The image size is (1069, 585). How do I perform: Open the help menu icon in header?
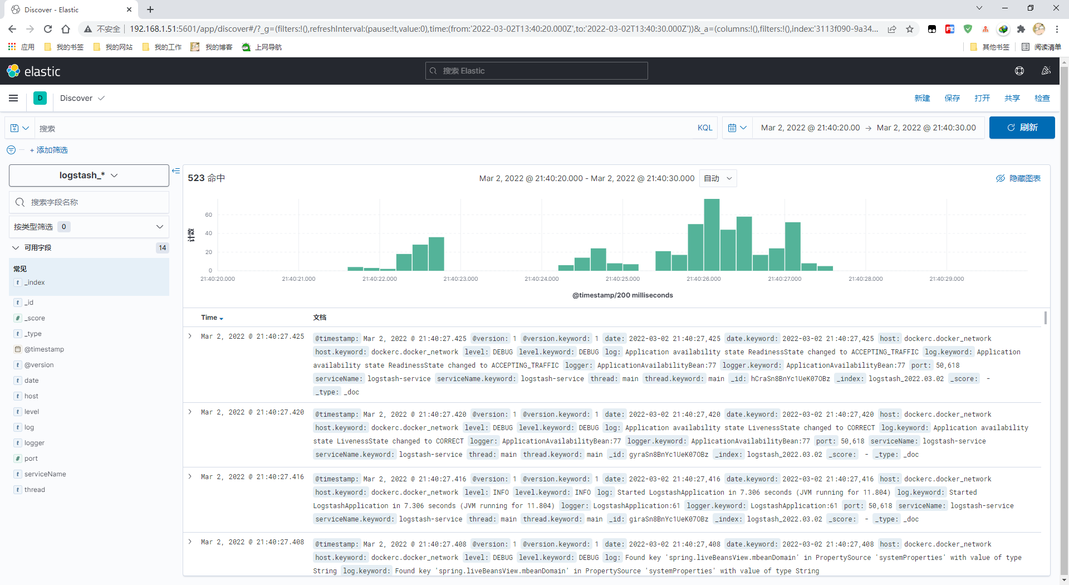click(x=1019, y=71)
